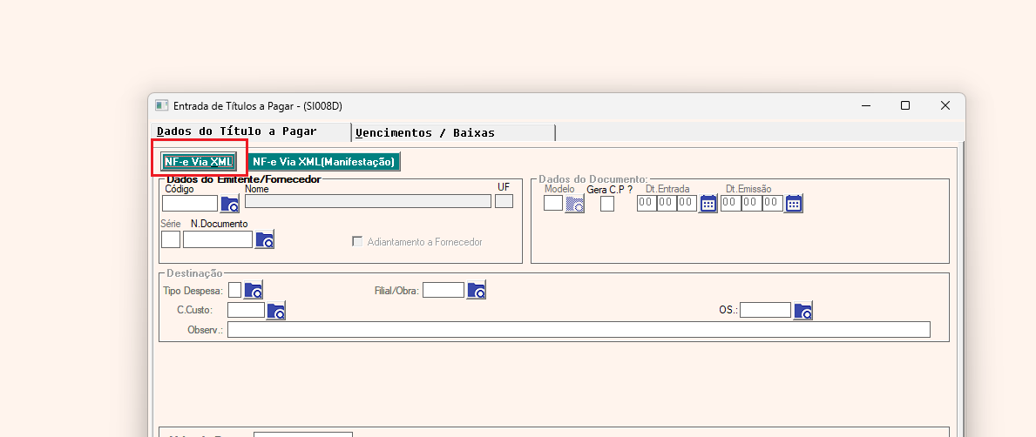The image size is (1036, 437).
Task: Click the month box of Dt.Entrada
Action: 667,203
